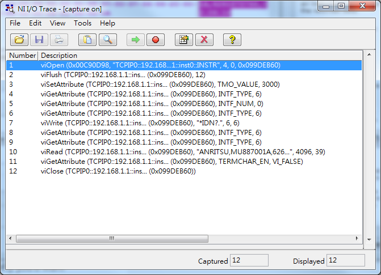
Task: Start capture with the green arrow
Action: point(136,40)
